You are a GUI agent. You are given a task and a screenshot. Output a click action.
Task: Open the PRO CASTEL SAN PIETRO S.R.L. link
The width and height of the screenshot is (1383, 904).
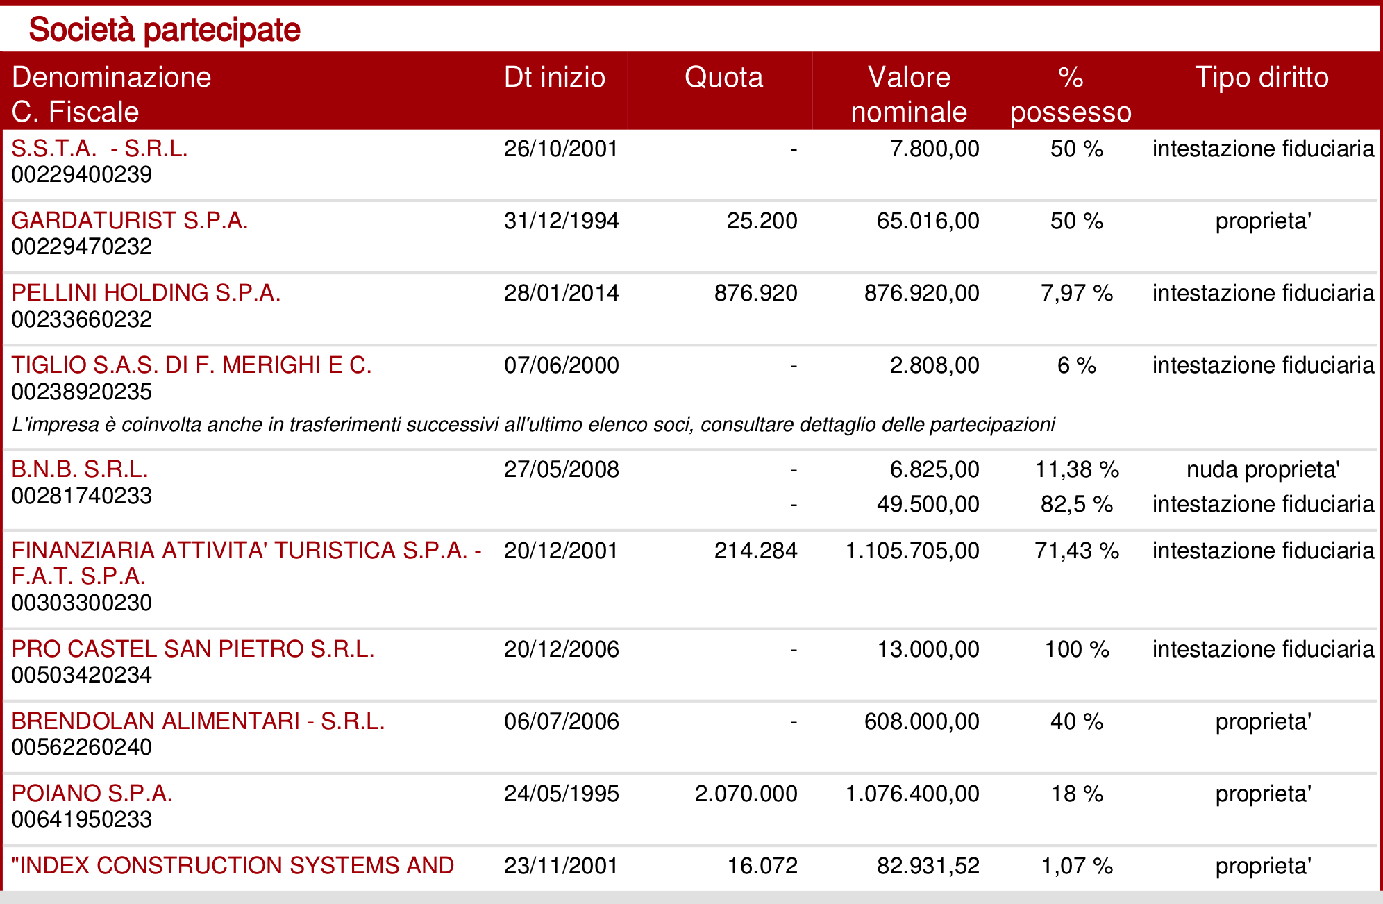[x=193, y=649]
